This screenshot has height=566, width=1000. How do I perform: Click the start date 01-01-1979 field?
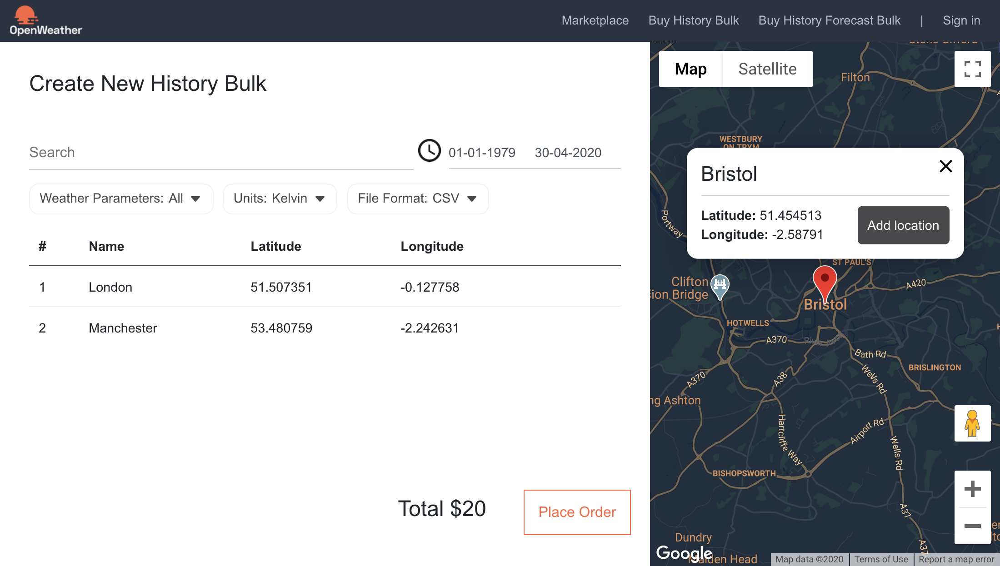pos(481,152)
